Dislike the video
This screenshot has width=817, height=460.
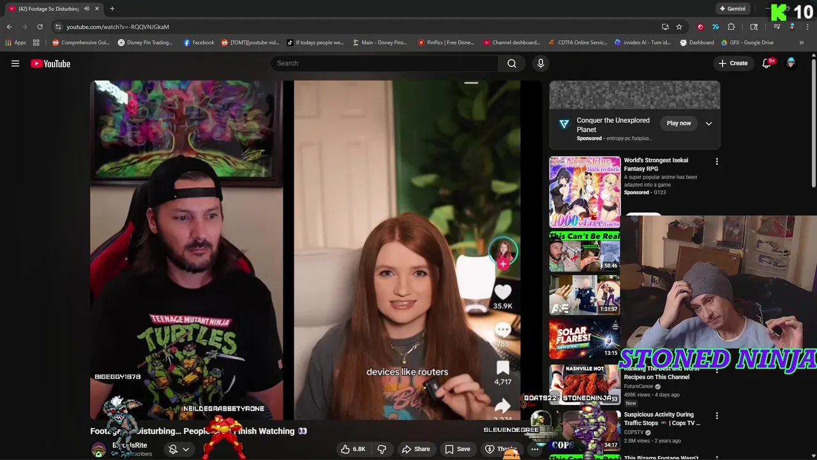[382, 449]
